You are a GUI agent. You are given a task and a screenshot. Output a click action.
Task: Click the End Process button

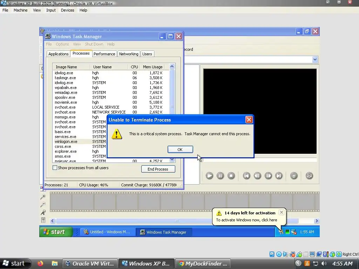pos(158,169)
